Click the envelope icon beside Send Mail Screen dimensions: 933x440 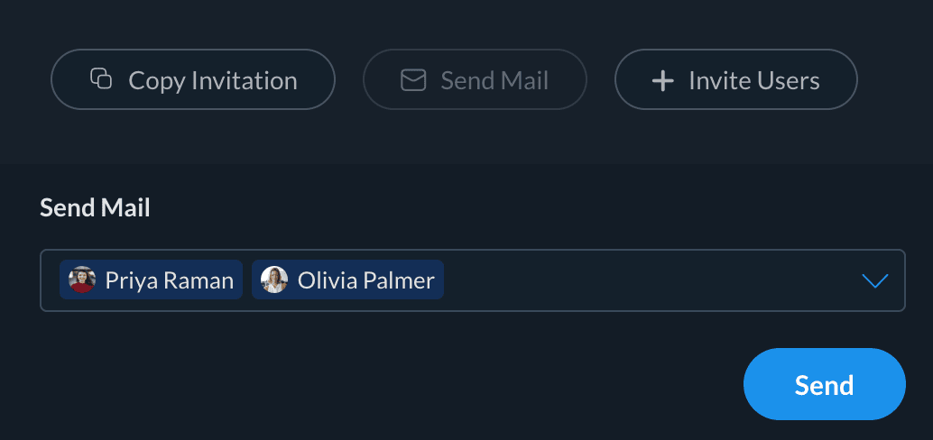412,80
